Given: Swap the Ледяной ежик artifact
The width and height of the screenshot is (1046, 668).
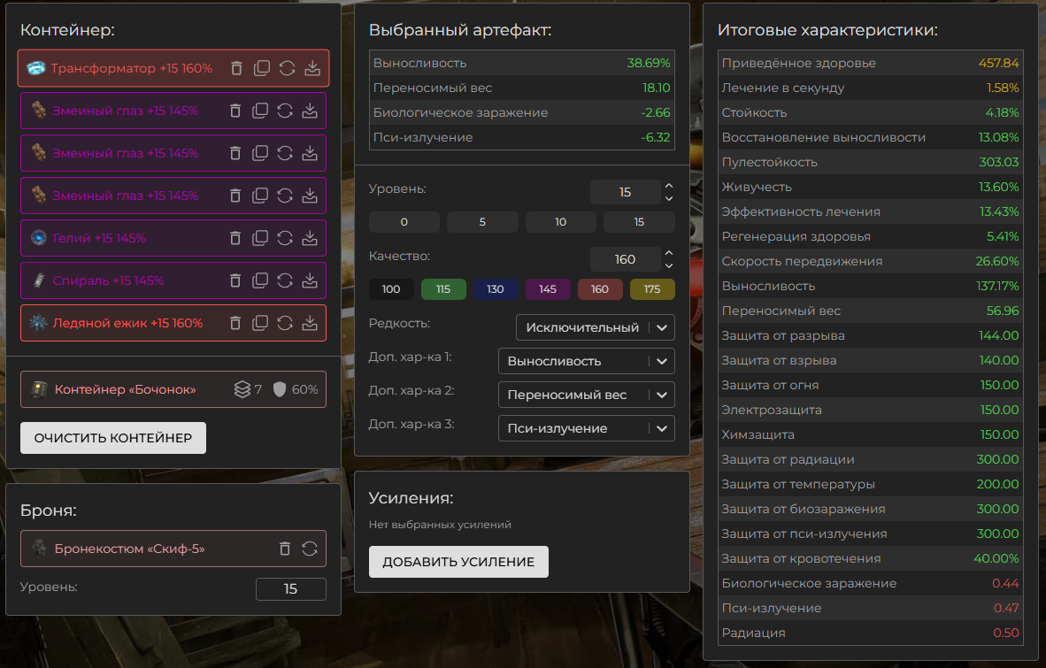Looking at the screenshot, I should [x=285, y=323].
